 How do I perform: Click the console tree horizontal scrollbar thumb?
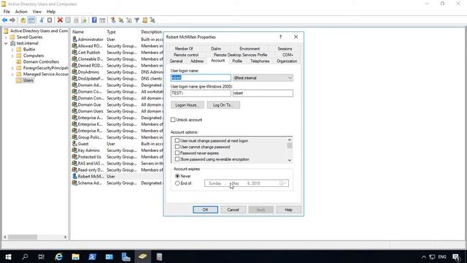[23, 237]
